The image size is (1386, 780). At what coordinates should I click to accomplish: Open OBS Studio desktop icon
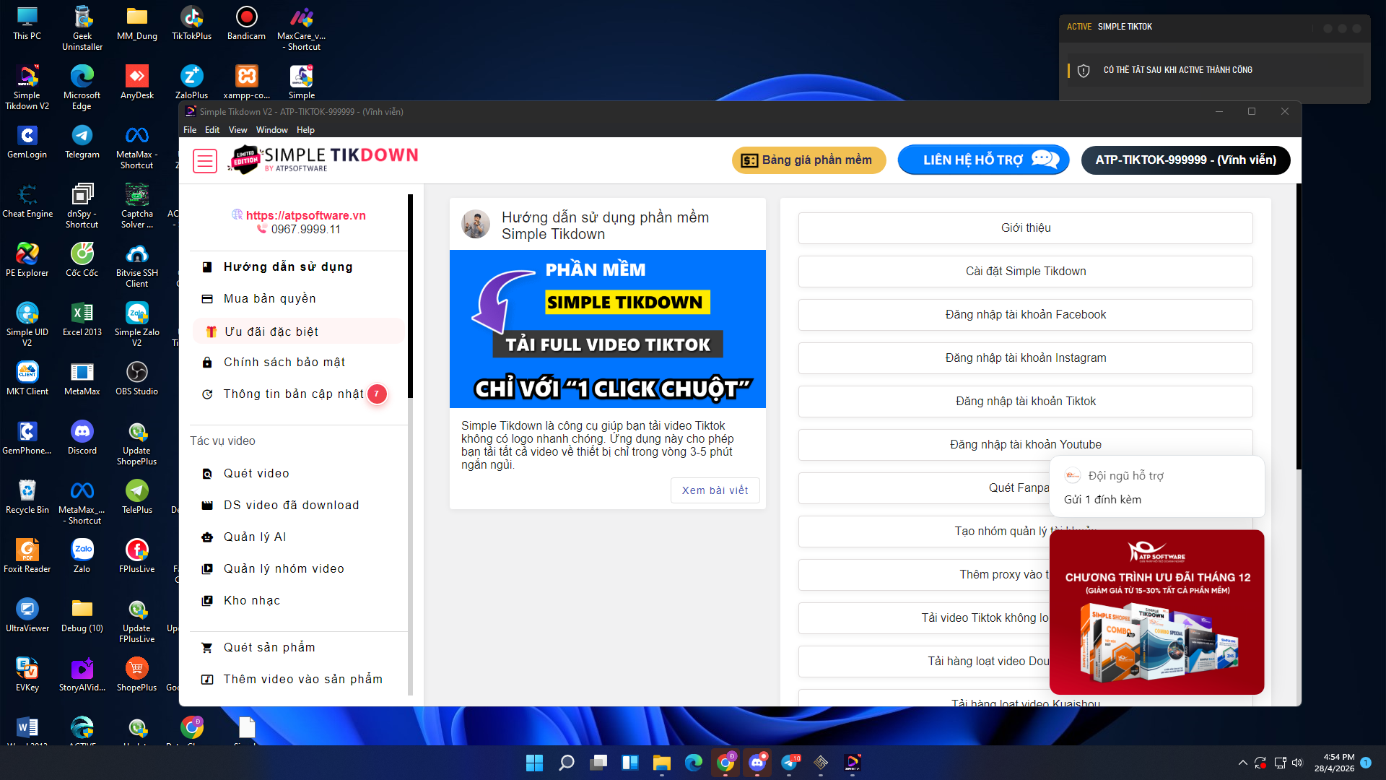pos(137,378)
